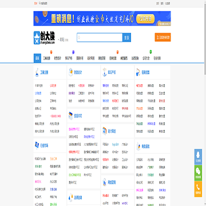Open 知识产权 tab in the navigation bar

click(69, 58)
